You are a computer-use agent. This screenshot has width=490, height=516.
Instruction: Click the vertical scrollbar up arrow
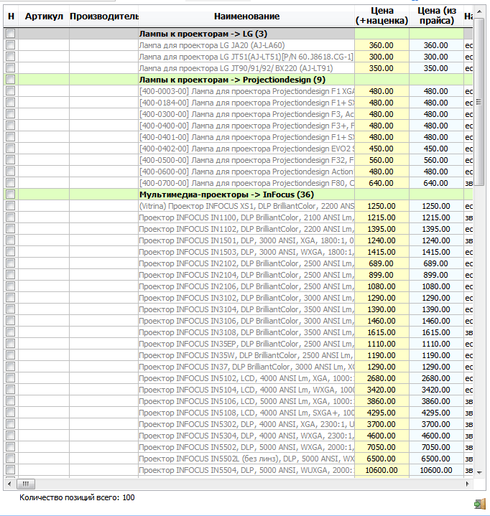pyautogui.click(x=479, y=11)
